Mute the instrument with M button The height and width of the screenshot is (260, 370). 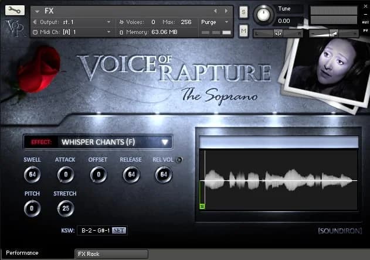[243, 30]
